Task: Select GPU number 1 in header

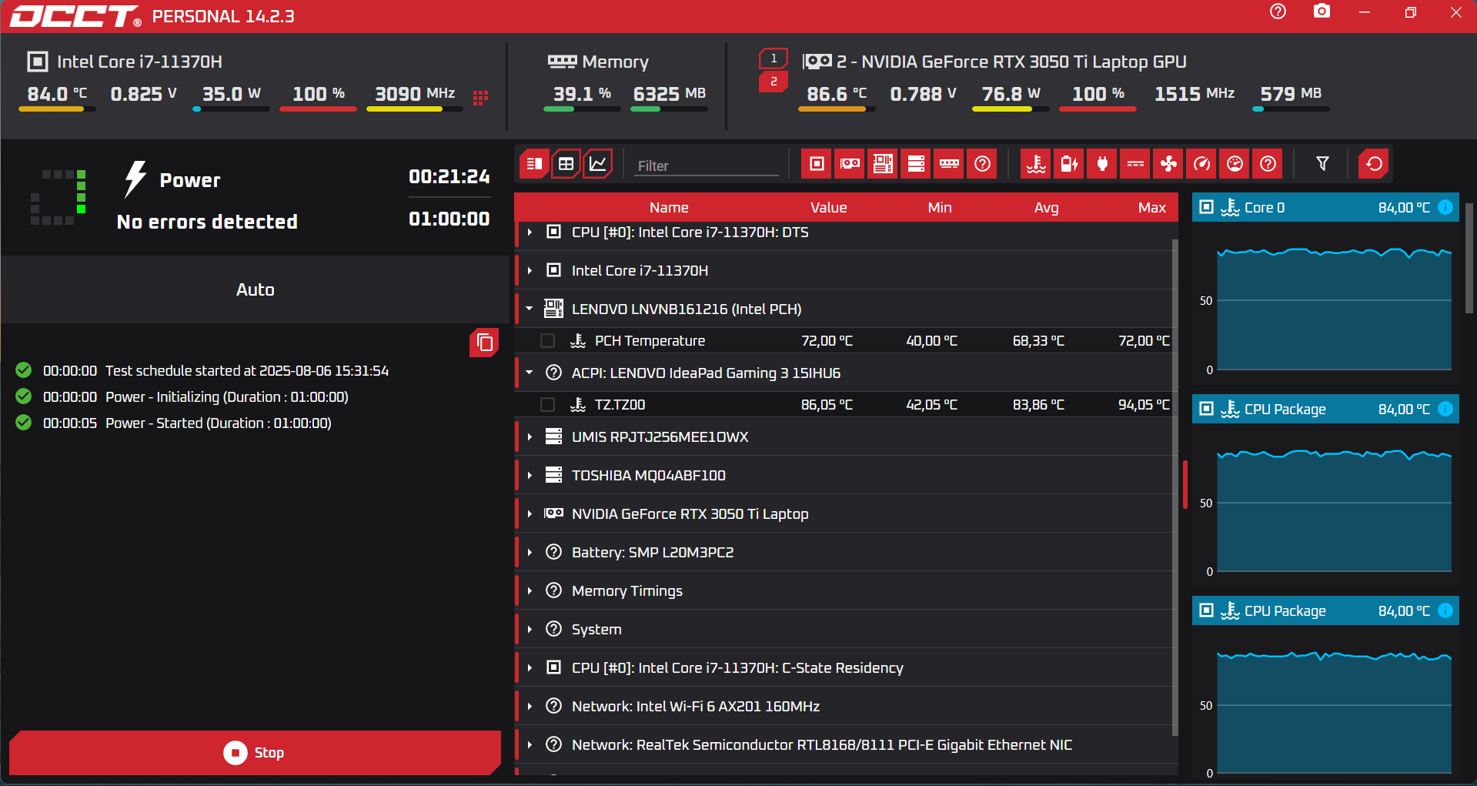Action: click(774, 59)
